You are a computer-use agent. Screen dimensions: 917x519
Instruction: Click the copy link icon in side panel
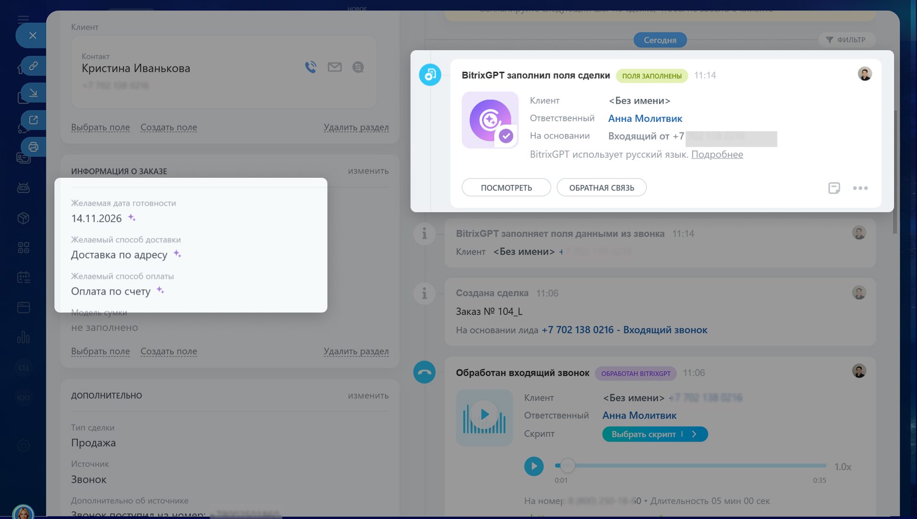pyautogui.click(x=33, y=65)
